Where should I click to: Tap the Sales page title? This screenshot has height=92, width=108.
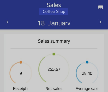[x=54, y=5]
